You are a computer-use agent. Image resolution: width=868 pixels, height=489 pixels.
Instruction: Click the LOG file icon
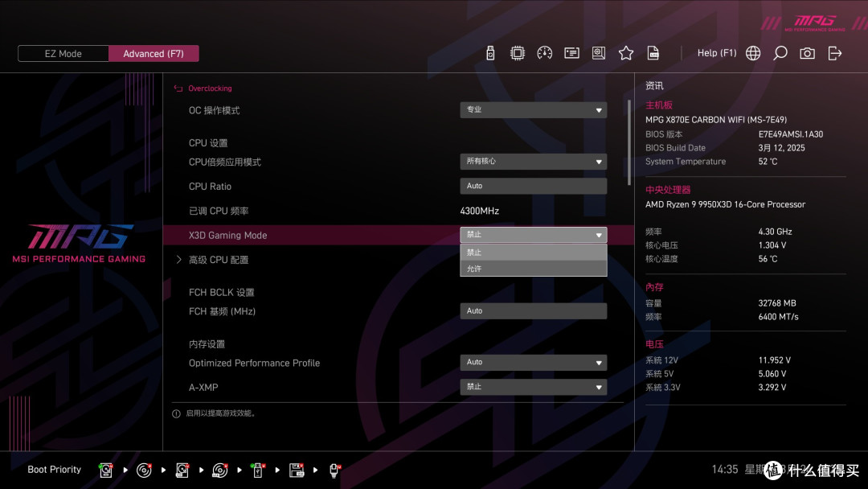tap(653, 53)
